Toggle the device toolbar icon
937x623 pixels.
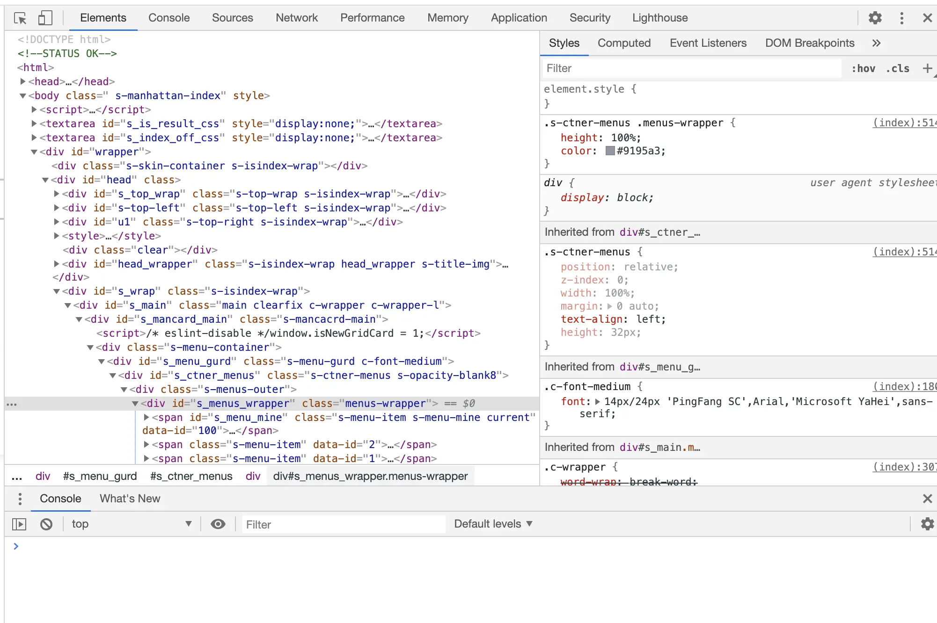tap(44, 18)
